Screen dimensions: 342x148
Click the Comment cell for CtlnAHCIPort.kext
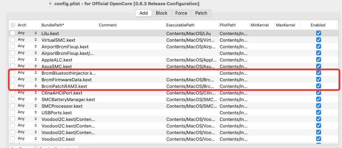[x=131, y=93]
